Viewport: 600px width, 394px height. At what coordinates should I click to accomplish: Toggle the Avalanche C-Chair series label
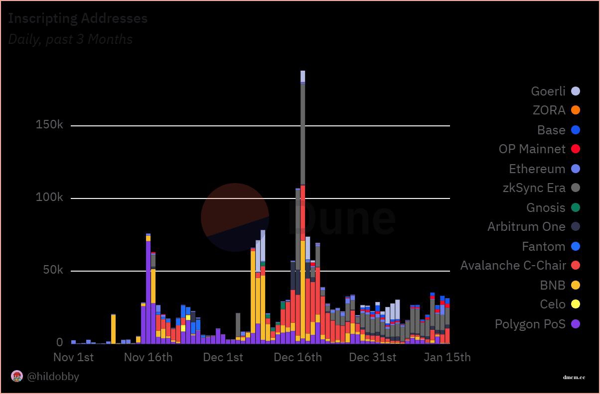(513, 266)
